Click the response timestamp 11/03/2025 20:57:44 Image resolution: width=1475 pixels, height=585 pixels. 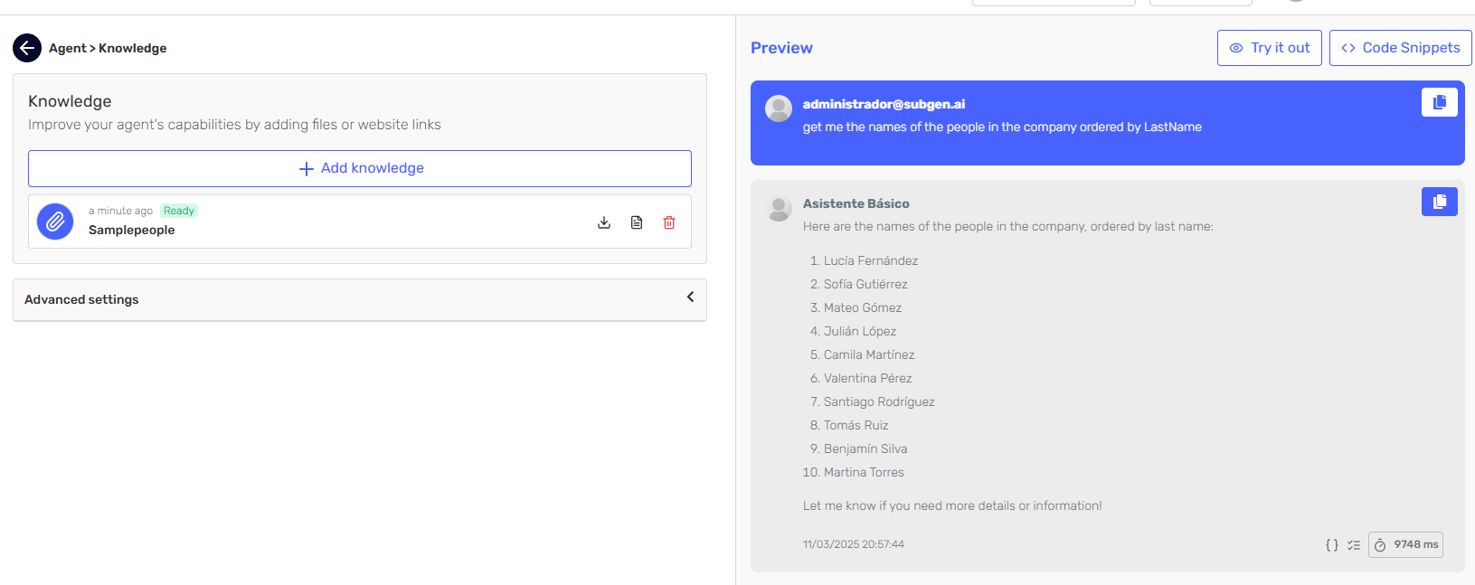point(853,544)
